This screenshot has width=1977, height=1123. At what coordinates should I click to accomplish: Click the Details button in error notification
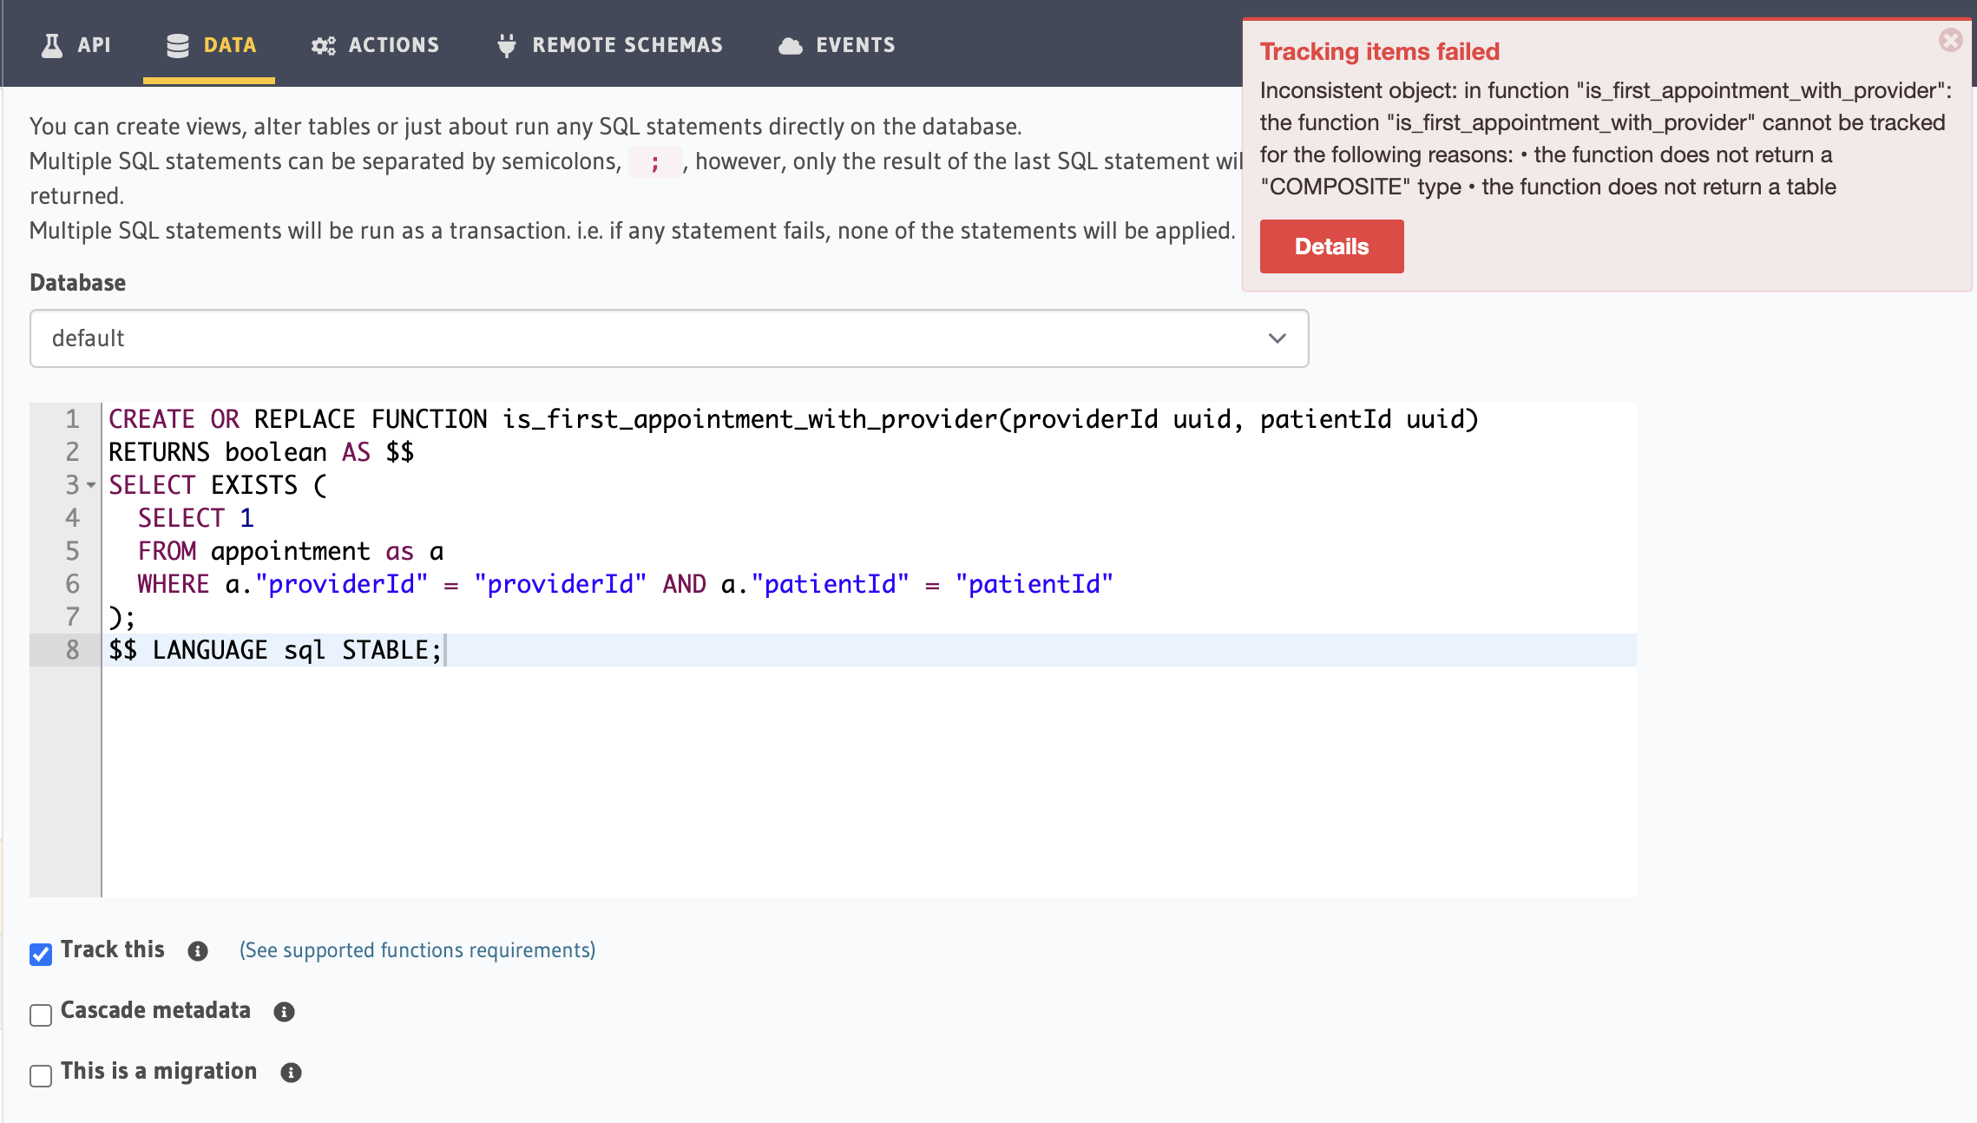tap(1330, 246)
